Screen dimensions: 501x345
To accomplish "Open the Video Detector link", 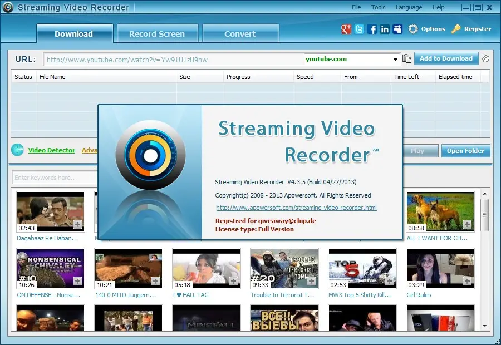I will click(52, 150).
